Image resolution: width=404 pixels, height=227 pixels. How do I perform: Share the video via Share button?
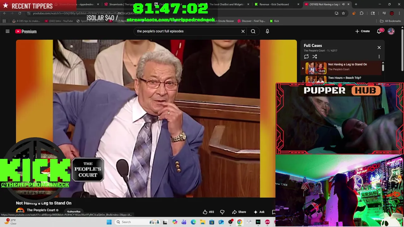pyautogui.click(x=239, y=212)
